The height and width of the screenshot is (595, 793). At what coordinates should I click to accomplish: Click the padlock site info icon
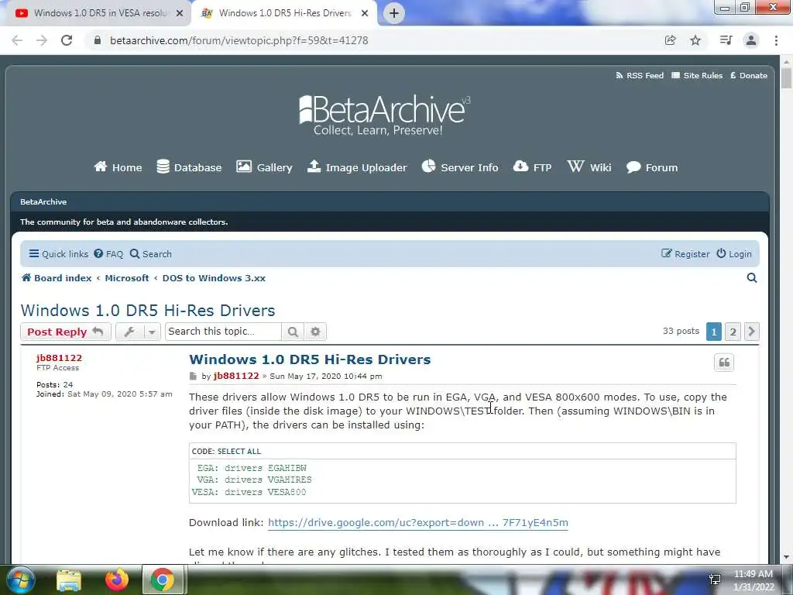click(x=98, y=40)
